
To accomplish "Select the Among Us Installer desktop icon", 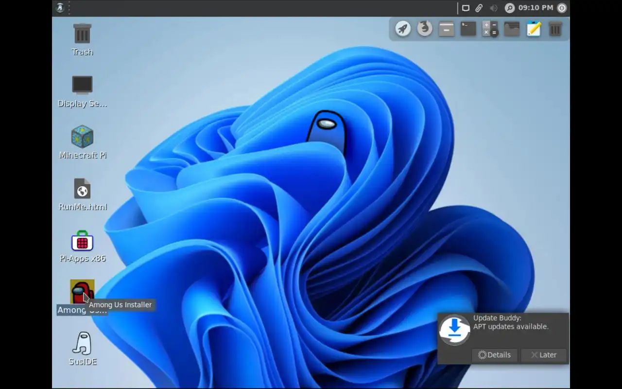I will click(x=82, y=292).
